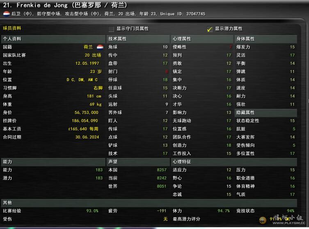Select the 角球 attribute value 10
309x229 pixels.
[x=165, y=47]
